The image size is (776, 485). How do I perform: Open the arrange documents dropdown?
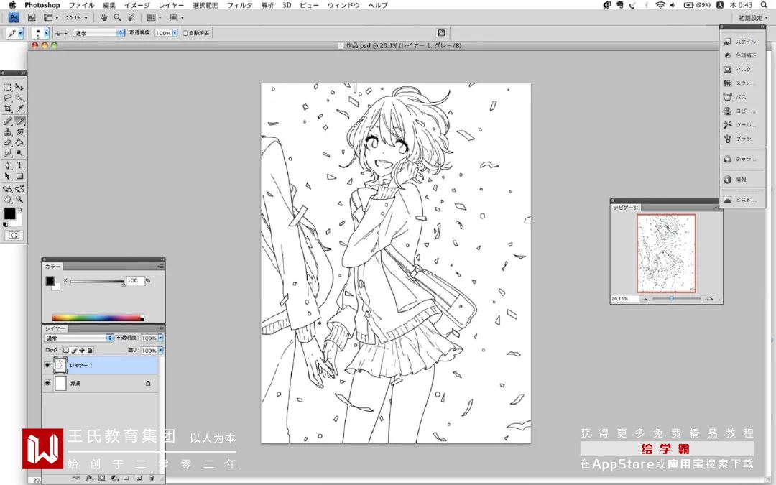(154, 17)
